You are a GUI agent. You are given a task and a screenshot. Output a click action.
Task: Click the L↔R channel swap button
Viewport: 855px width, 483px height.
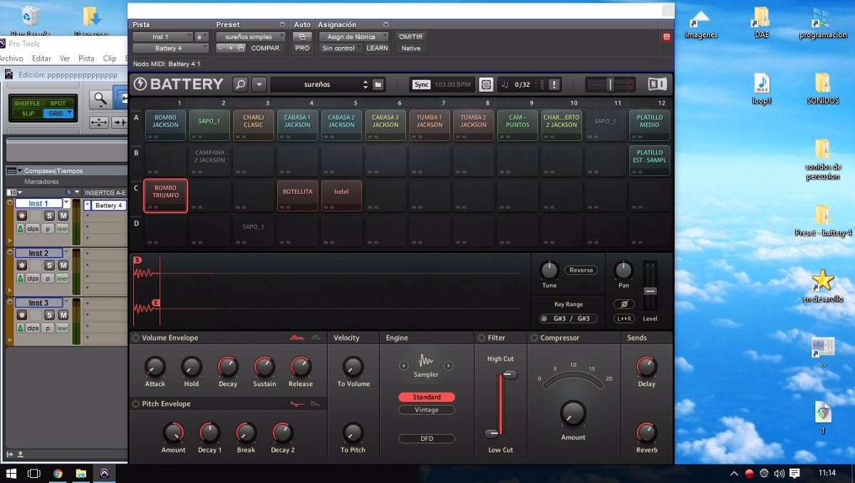point(623,318)
